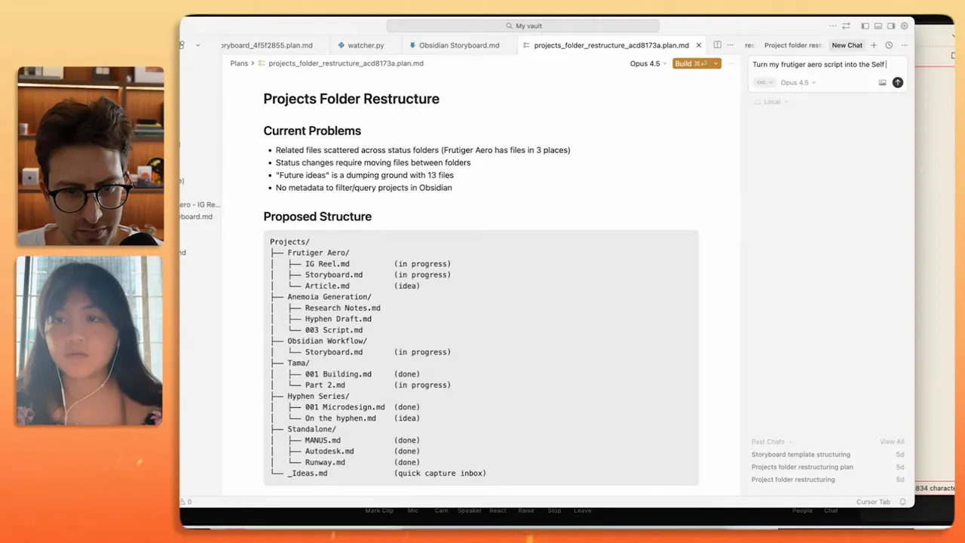This screenshot has height=543, width=965.
Task: Open the editor tab bar more-actions dots
Action: point(730,45)
